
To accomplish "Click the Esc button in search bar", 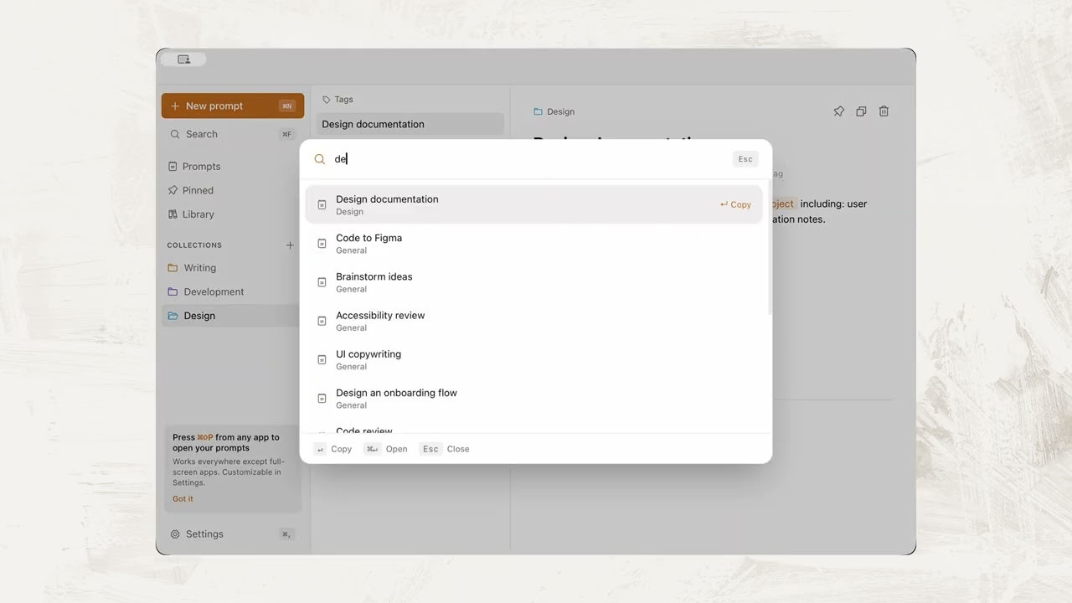I will [x=745, y=159].
